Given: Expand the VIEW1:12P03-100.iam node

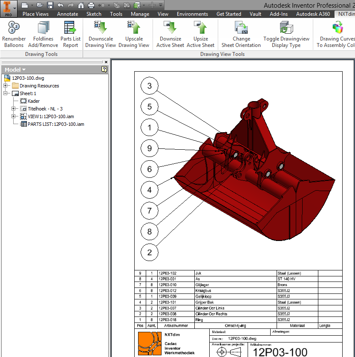Looking at the screenshot, I should 14,116.
